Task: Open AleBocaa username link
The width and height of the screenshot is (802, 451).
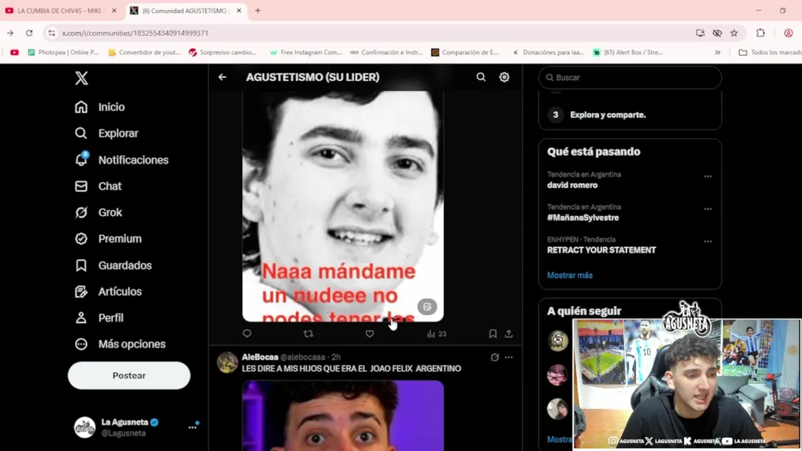Action: [x=260, y=357]
